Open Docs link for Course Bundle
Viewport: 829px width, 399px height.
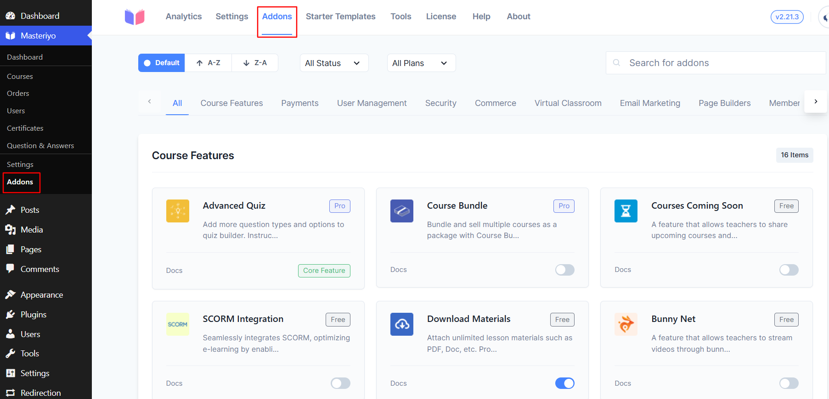pyautogui.click(x=399, y=270)
